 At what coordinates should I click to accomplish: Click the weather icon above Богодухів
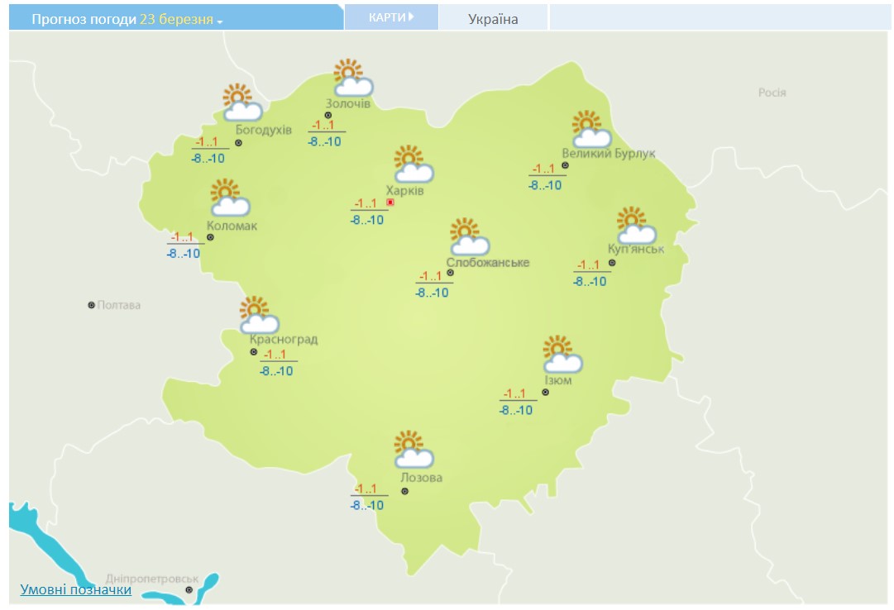242,102
